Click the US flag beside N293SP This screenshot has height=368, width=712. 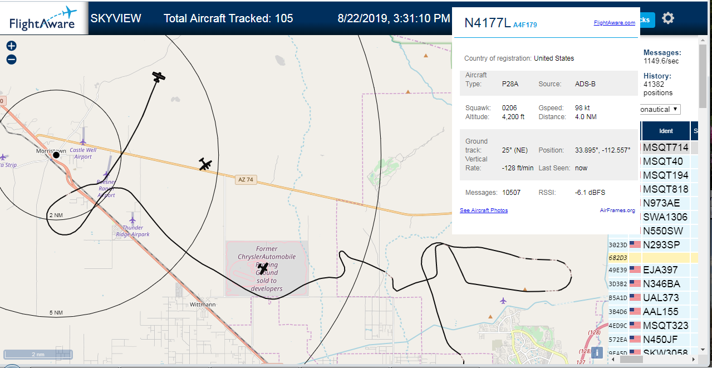coord(635,244)
